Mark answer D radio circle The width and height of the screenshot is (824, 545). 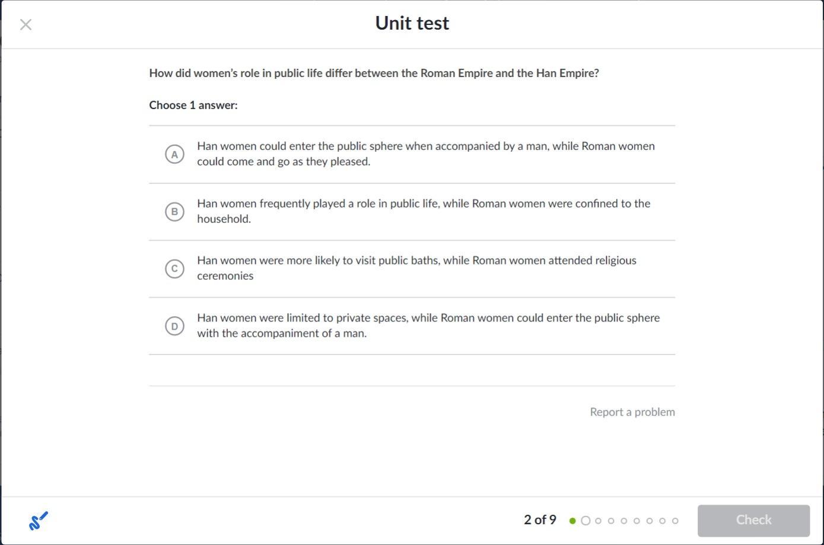(x=174, y=326)
